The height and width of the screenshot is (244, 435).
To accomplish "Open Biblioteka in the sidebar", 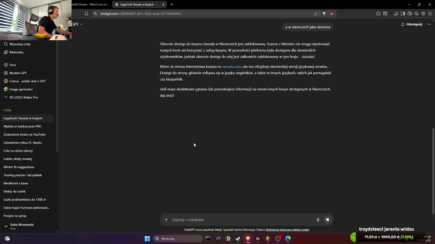I will pos(16,52).
